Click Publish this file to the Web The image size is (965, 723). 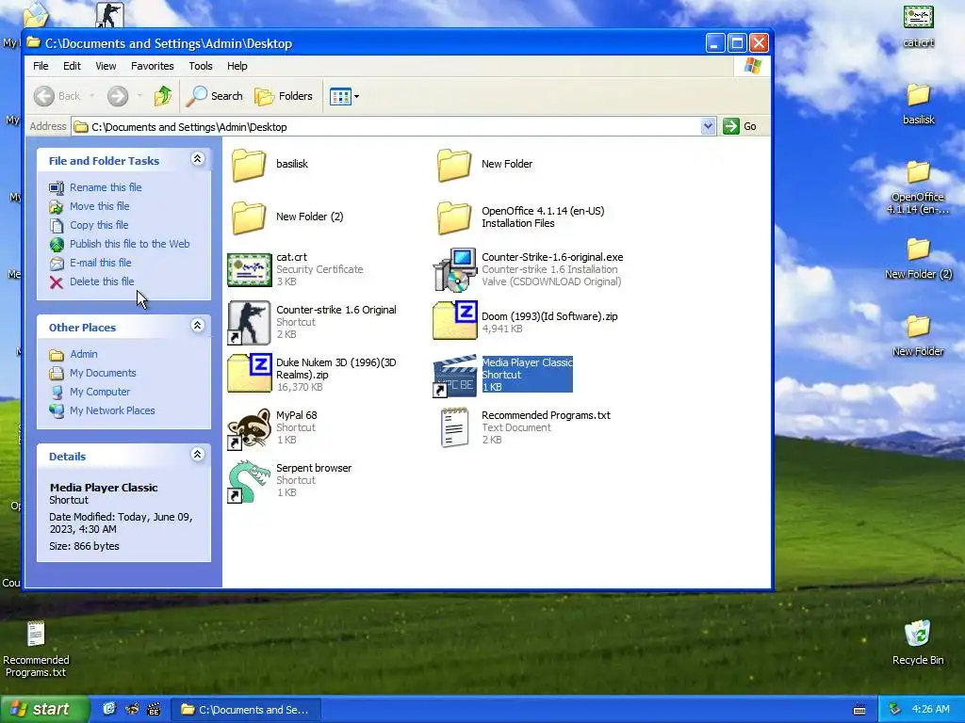tap(129, 244)
